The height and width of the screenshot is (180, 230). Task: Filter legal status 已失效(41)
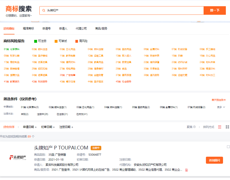(82, 114)
